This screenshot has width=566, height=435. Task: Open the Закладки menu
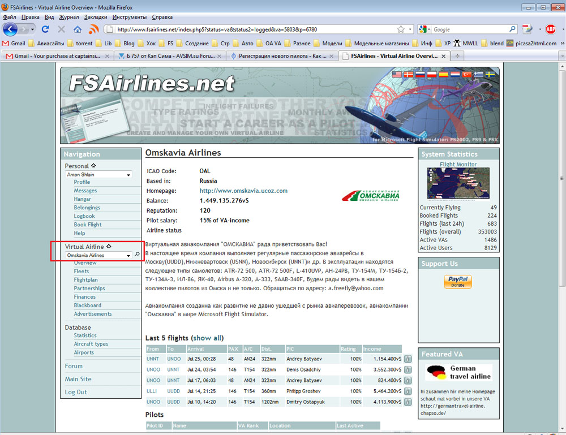(96, 17)
